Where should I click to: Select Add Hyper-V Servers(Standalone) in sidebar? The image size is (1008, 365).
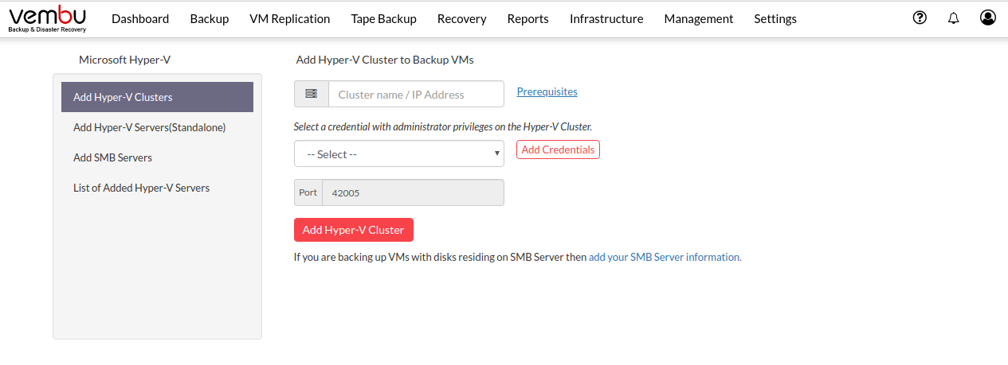157,127
